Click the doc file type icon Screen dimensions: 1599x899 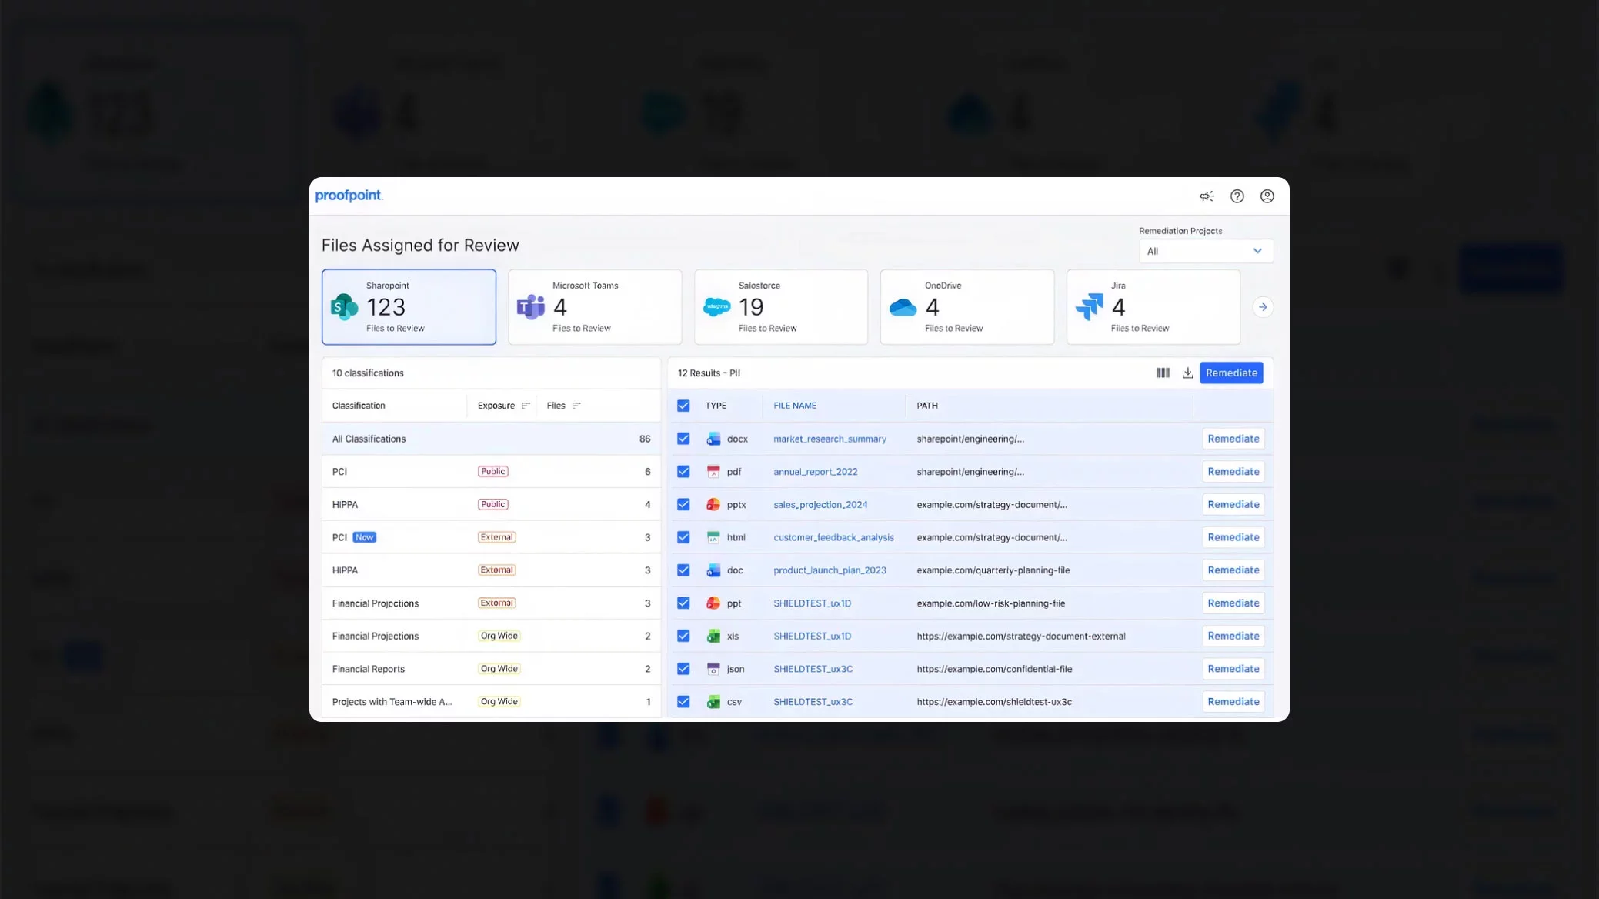coord(713,570)
